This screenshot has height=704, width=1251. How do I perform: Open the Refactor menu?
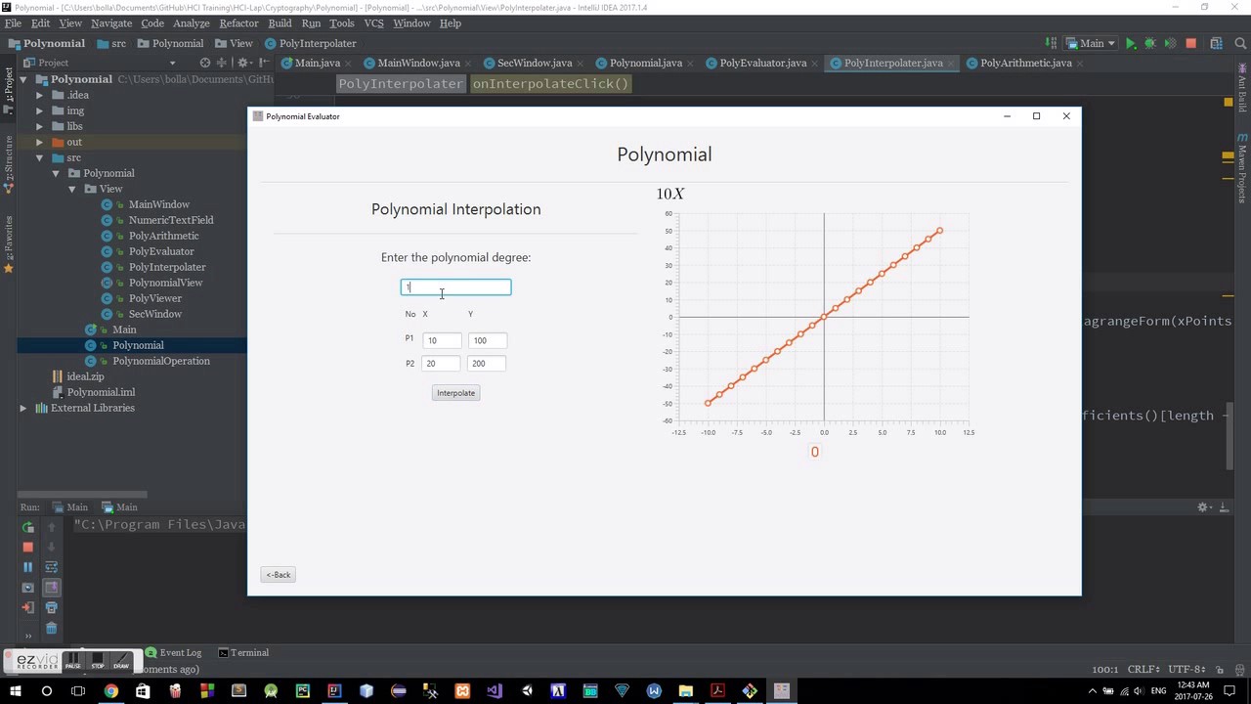[x=237, y=22]
